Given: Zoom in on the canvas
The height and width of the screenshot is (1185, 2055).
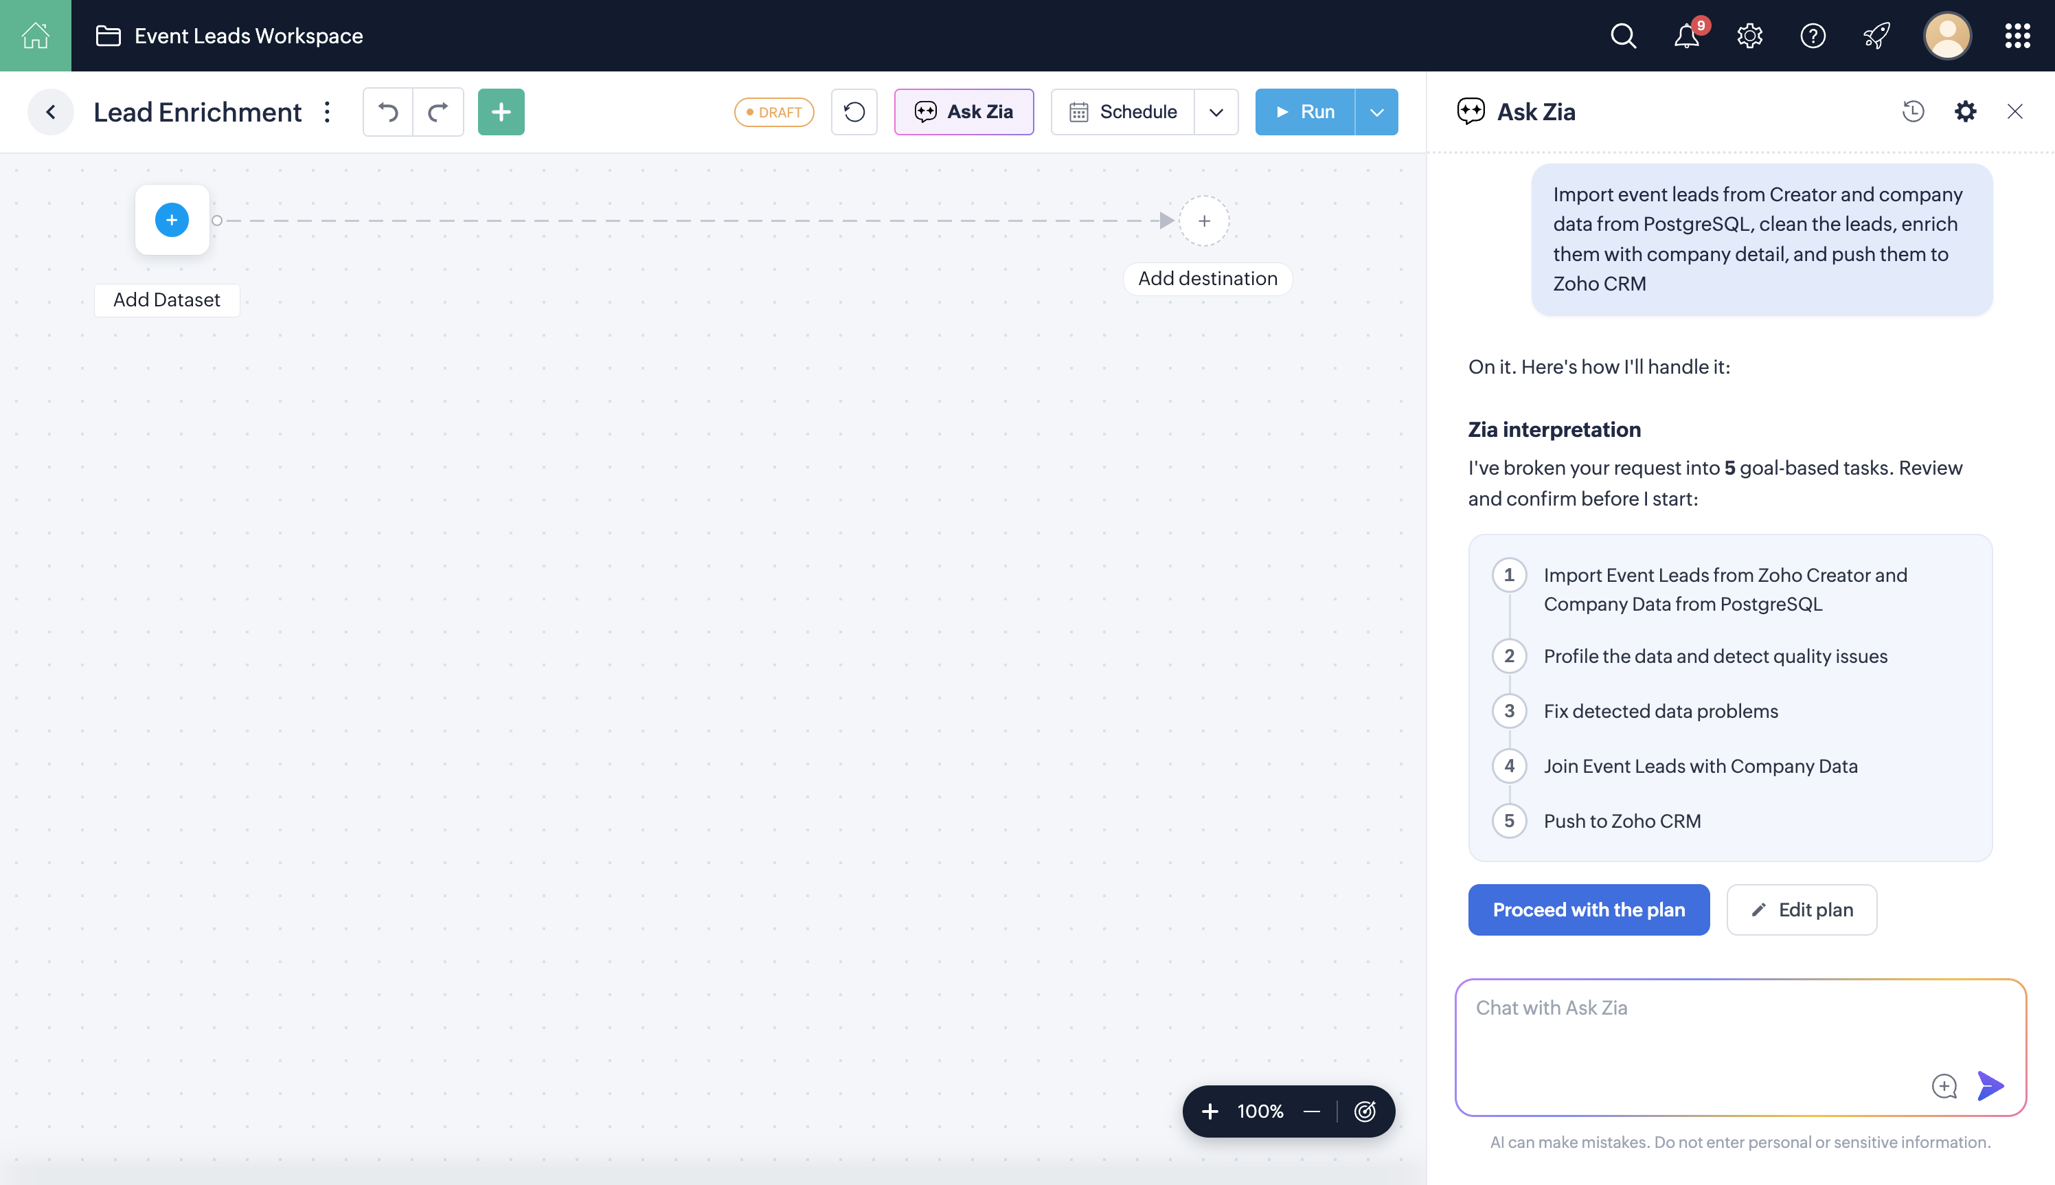Looking at the screenshot, I should click(1210, 1111).
